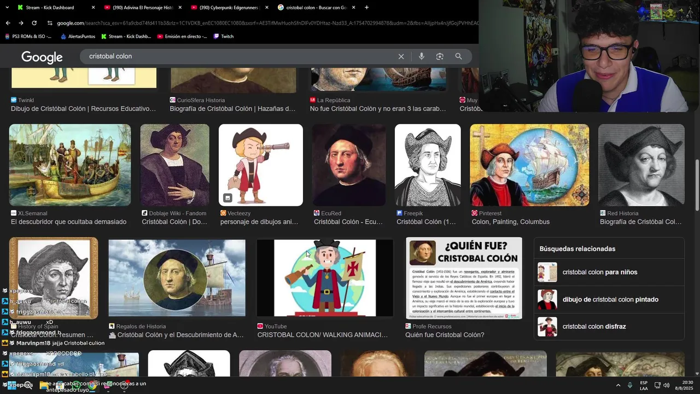
Task: Open ¿Quién fue? Cristobal Colón infographic
Action: pyautogui.click(x=464, y=278)
